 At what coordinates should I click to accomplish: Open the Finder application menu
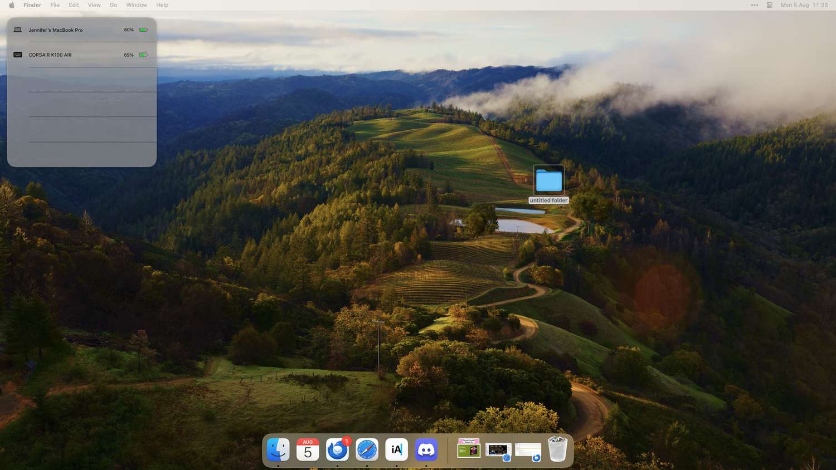point(32,5)
